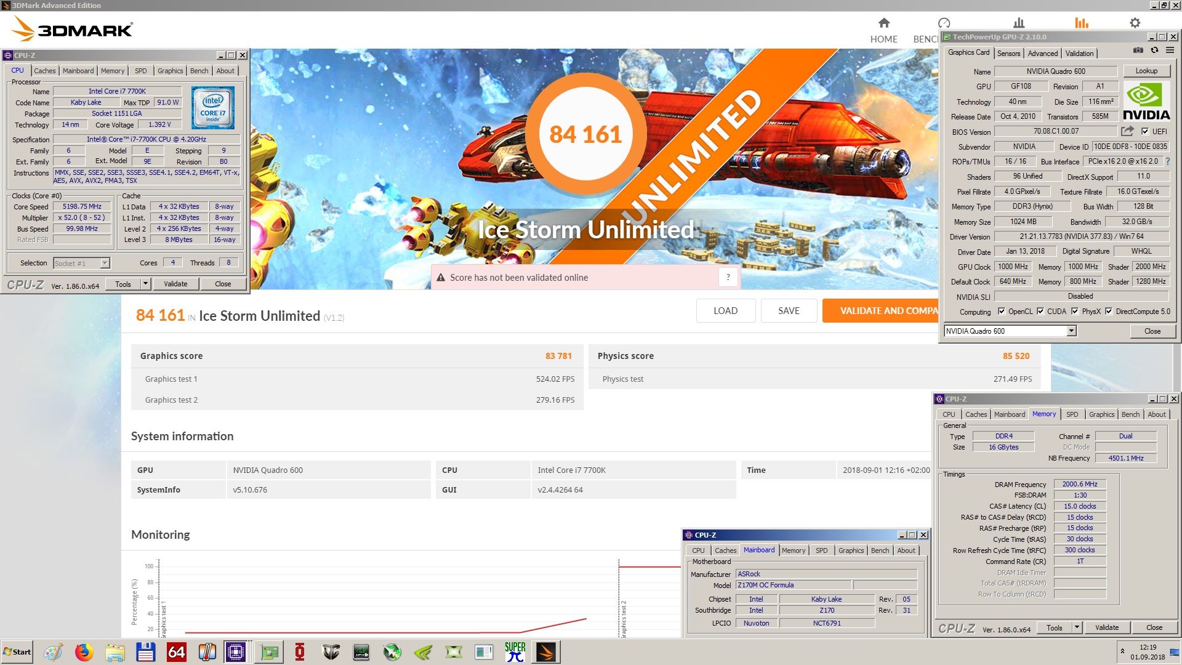Click the NVIDIA logo in GPU-Z

[x=1146, y=102]
